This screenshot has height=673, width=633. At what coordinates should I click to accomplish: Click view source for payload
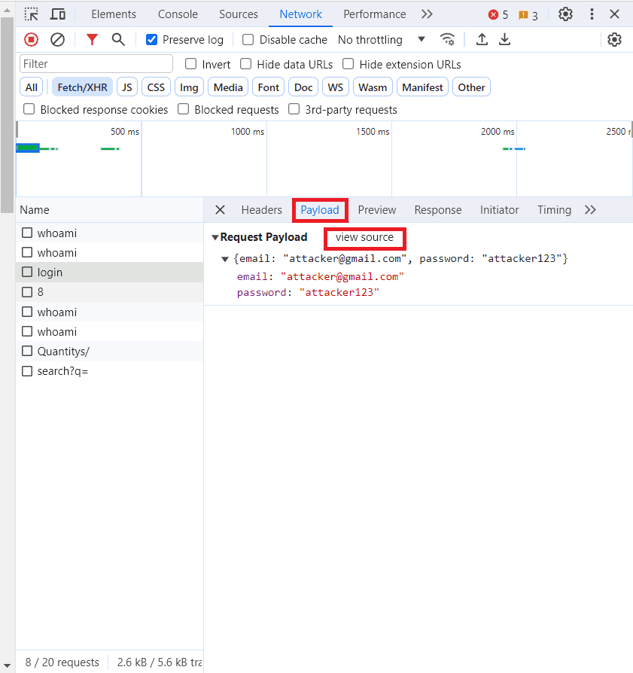pos(364,237)
